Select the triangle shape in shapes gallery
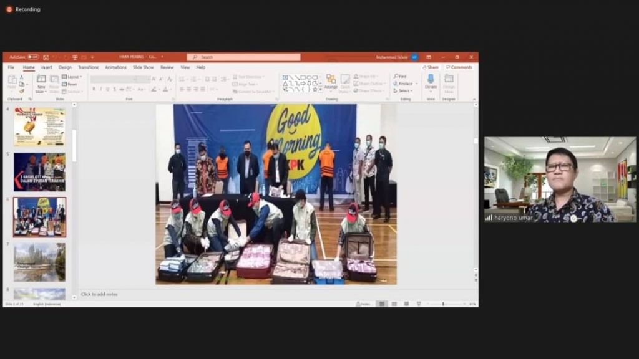This screenshot has width=639, height=359. point(285,84)
